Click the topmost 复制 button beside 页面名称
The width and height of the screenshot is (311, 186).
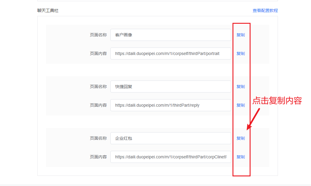(x=241, y=35)
